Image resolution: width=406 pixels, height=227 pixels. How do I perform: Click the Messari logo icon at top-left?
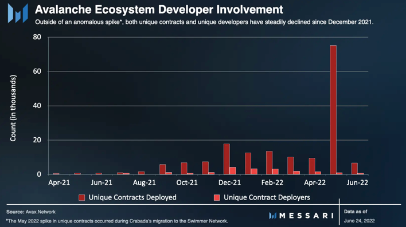18,13
